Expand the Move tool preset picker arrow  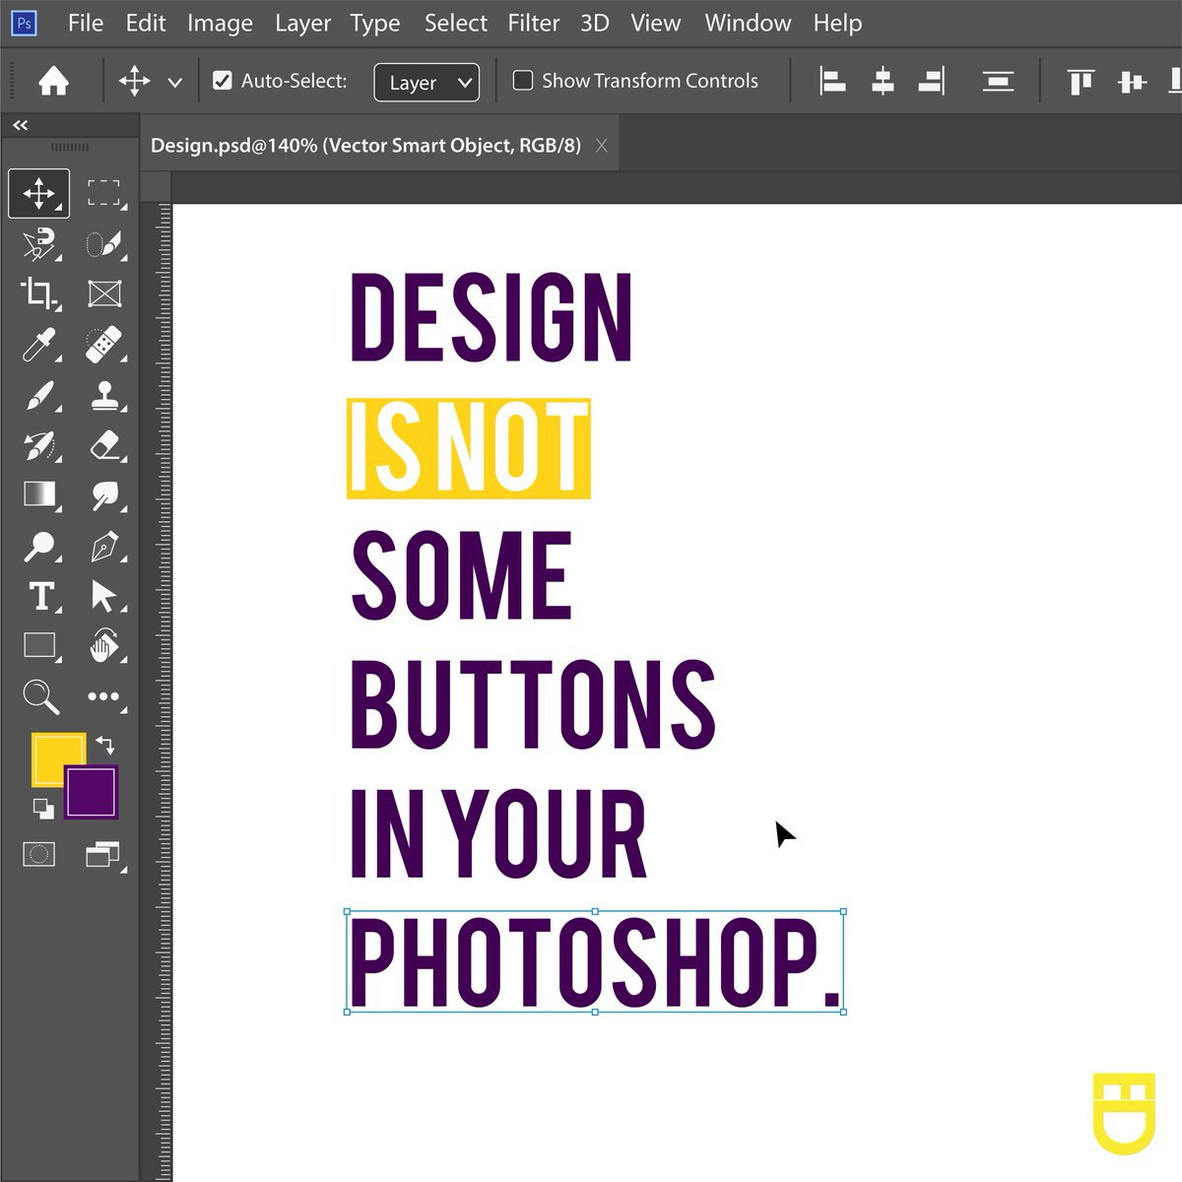175,83
